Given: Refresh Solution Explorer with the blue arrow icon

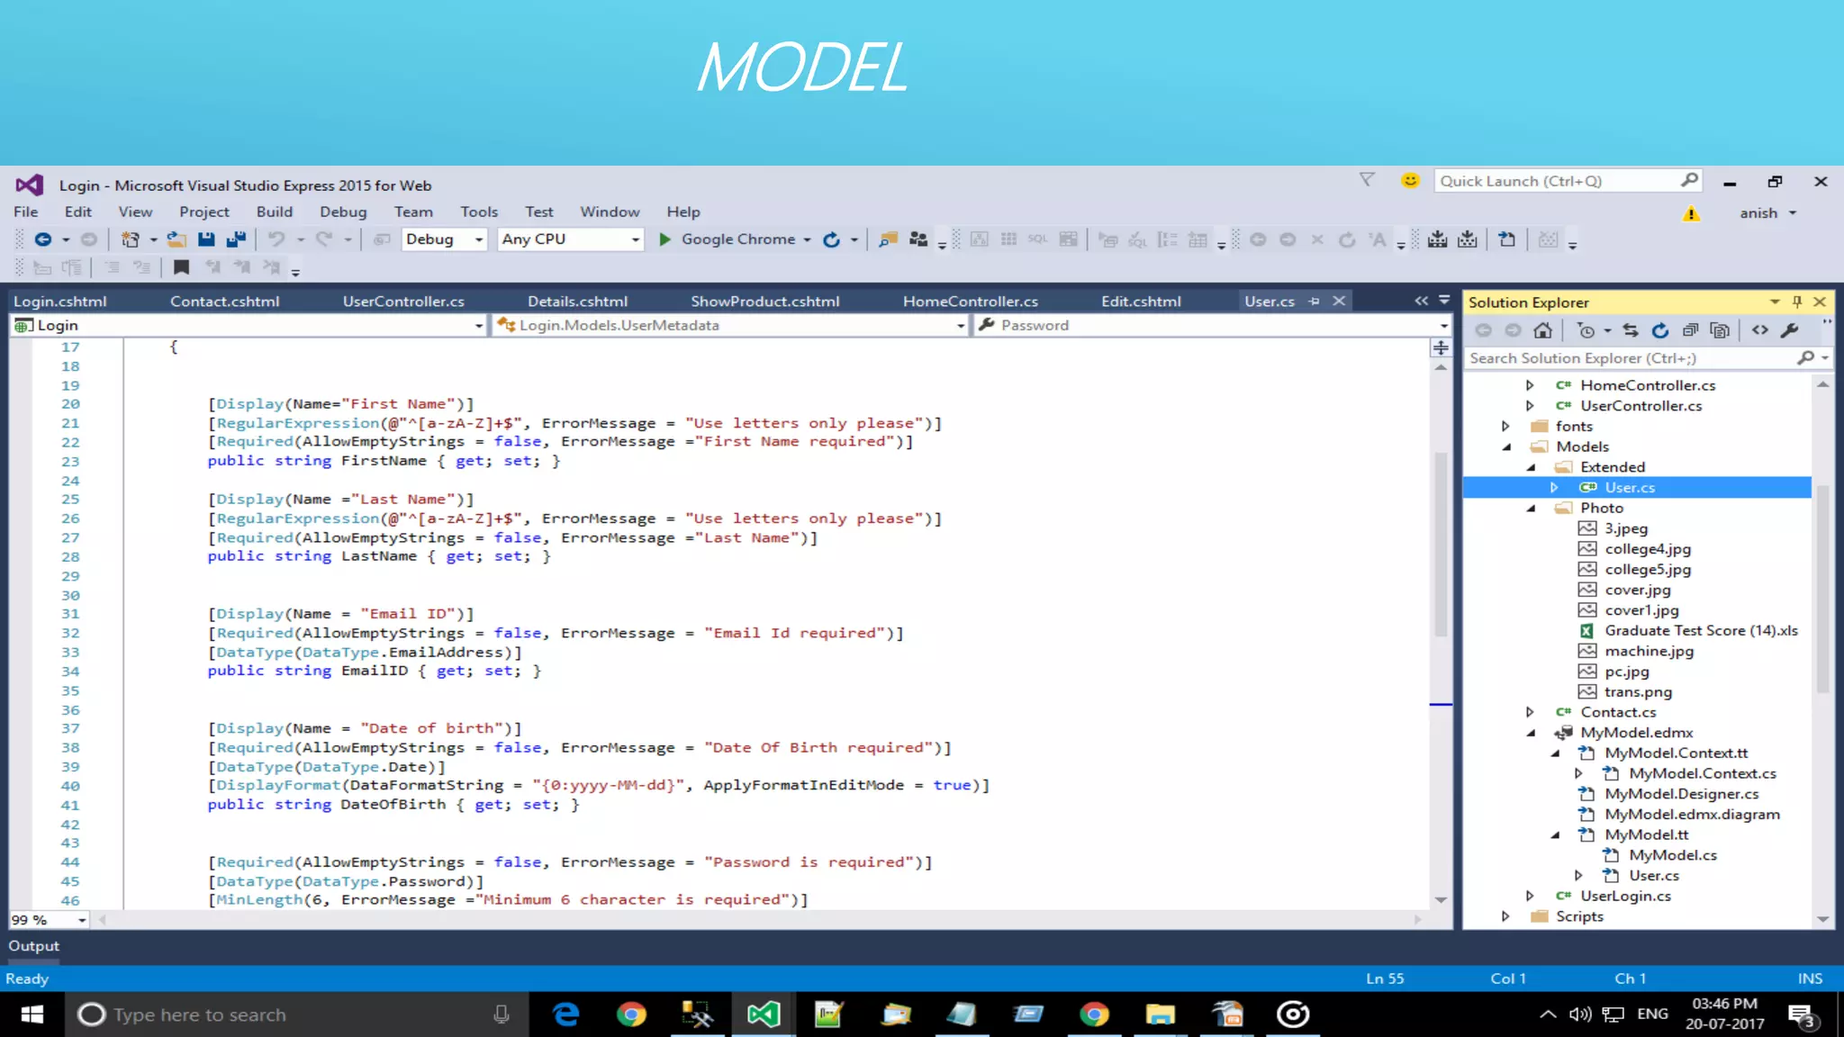Looking at the screenshot, I should coord(1659,330).
